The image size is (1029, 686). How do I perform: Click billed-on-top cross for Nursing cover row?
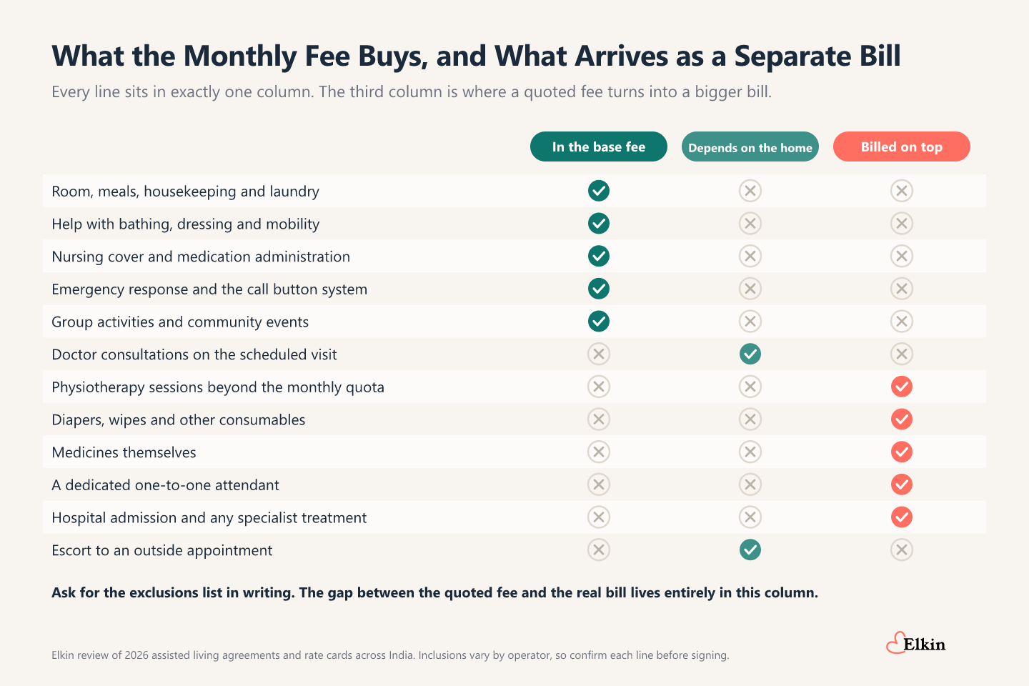pos(902,256)
